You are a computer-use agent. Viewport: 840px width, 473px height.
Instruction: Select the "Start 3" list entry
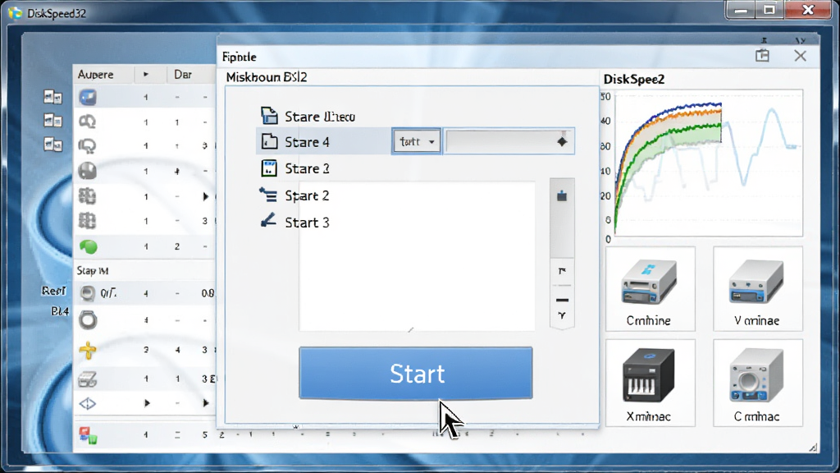(x=294, y=222)
